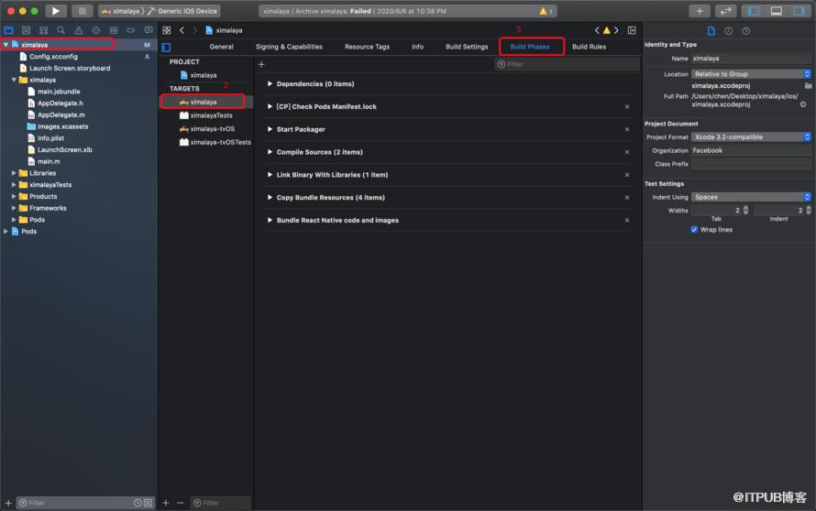Screen dimensions: 816x511
Task: Select the Build Phases tab
Action: tap(529, 47)
